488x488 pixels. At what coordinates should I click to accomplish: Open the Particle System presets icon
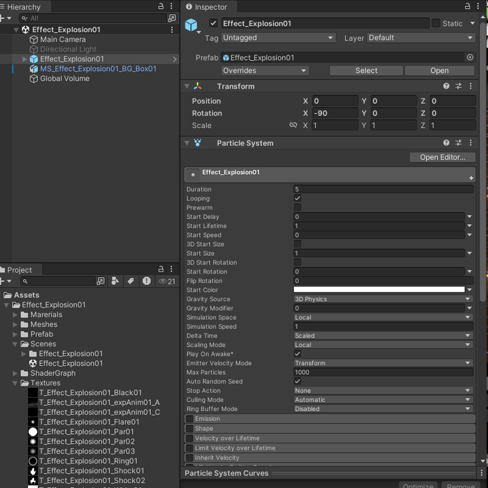[x=458, y=142]
